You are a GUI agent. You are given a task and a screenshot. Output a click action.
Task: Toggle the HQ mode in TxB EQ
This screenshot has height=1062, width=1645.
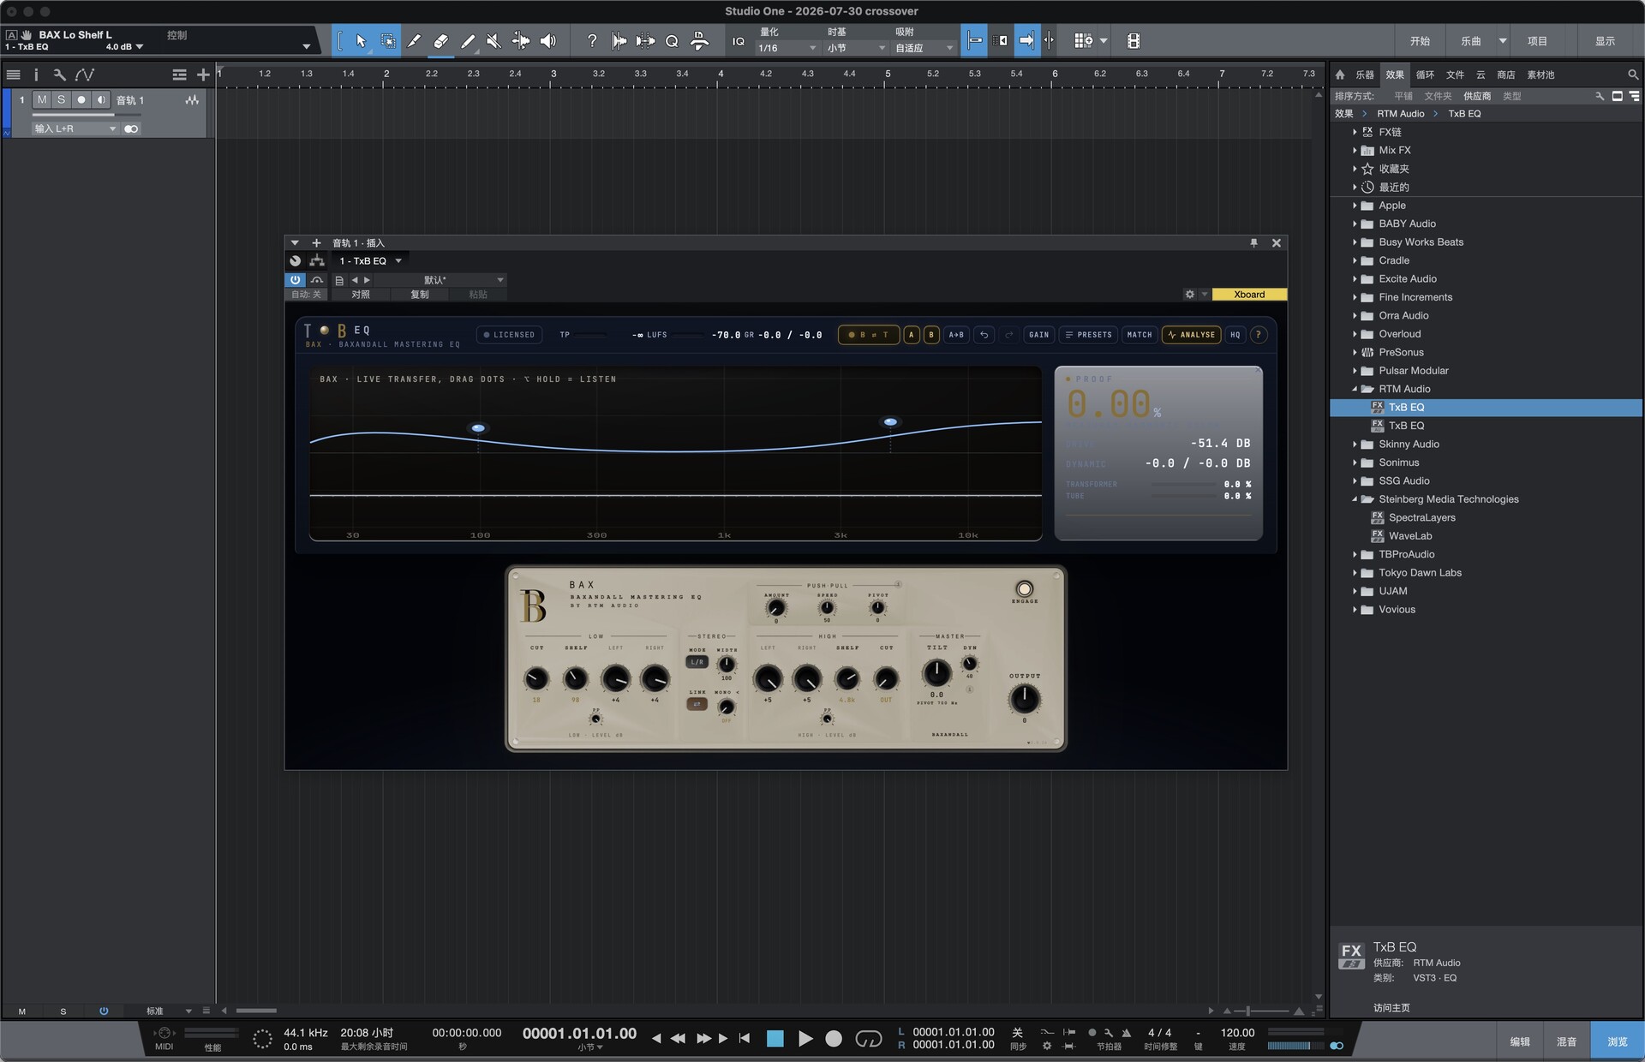[1235, 335]
